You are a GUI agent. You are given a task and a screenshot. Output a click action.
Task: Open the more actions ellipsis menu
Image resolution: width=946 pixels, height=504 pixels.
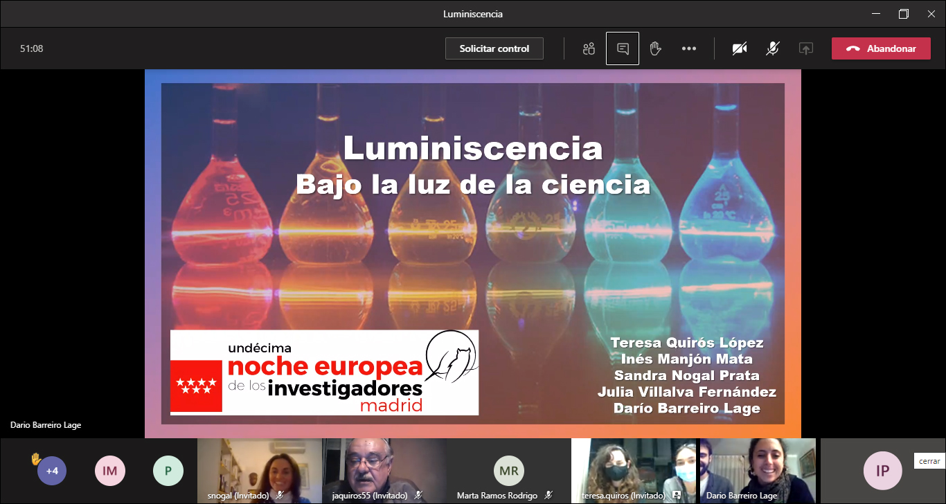(689, 48)
